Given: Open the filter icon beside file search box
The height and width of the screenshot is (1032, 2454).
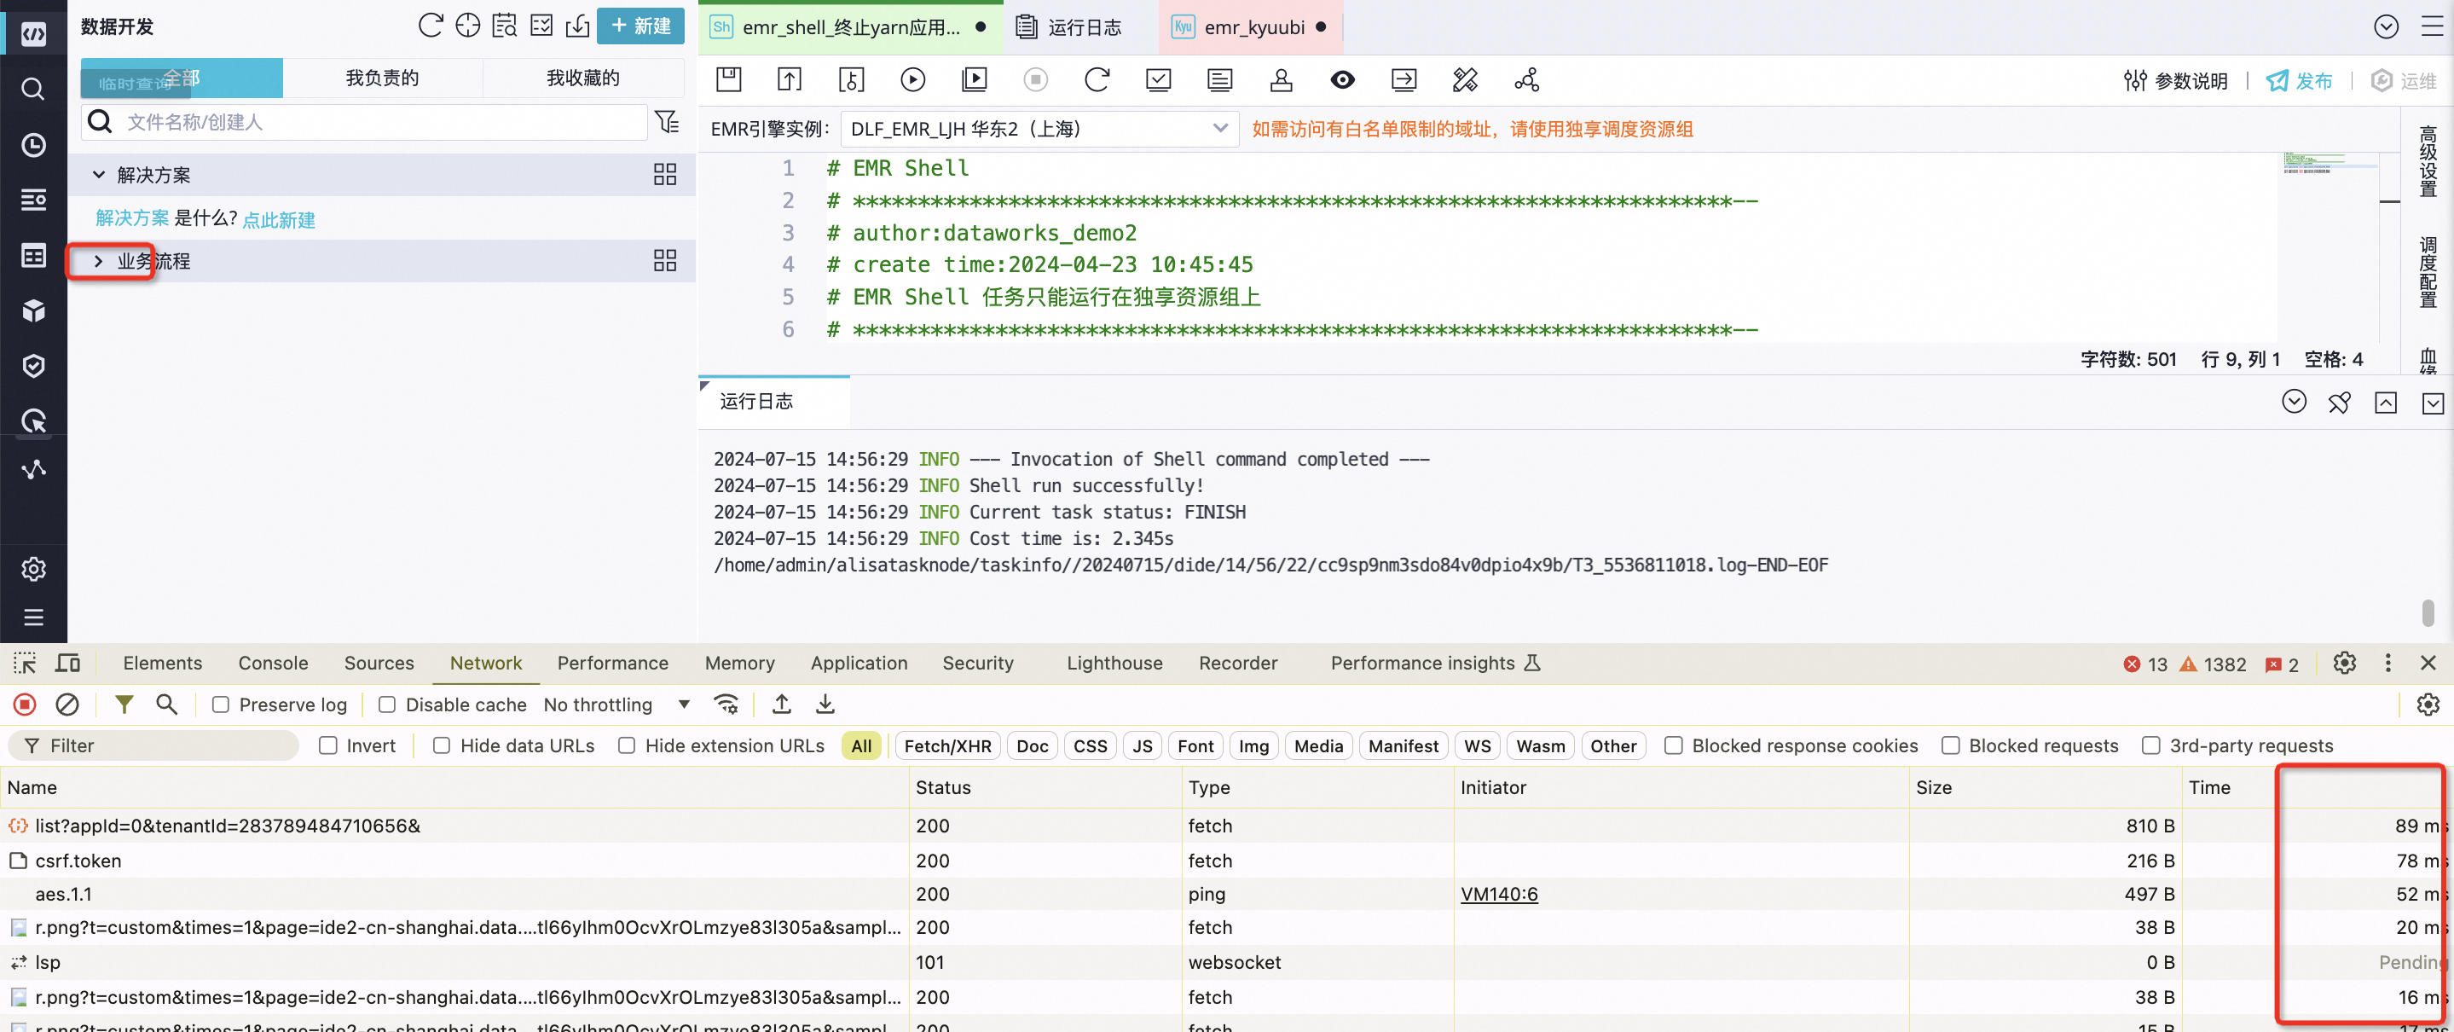Looking at the screenshot, I should tap(667, 122).
